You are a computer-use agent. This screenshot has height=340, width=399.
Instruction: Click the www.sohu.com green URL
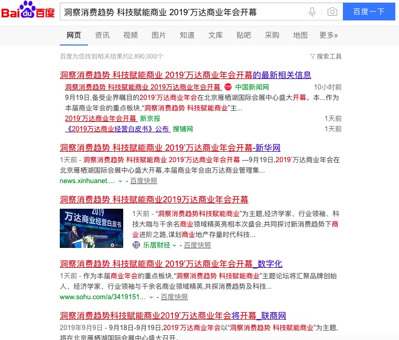point(103,297)
